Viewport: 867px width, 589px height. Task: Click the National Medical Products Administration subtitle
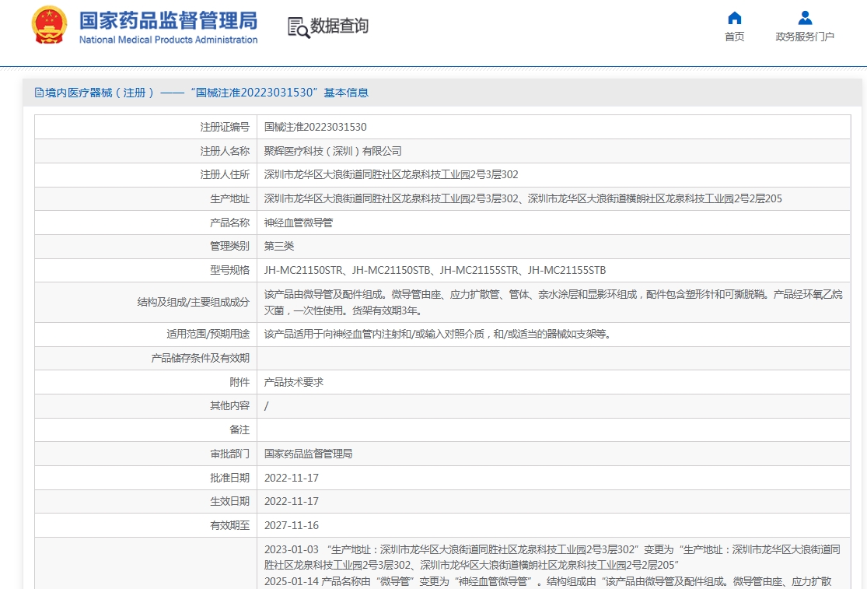168,40
